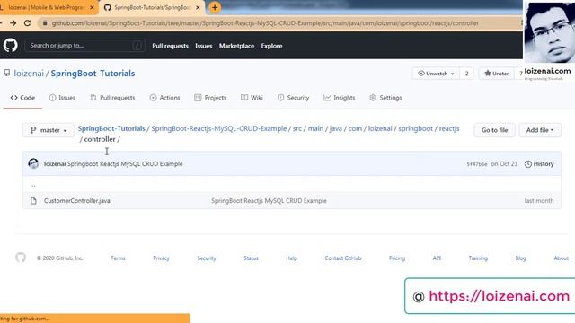The image size is (575, 323).
Task: Open footer Privacy link
Action: [162, 258]
